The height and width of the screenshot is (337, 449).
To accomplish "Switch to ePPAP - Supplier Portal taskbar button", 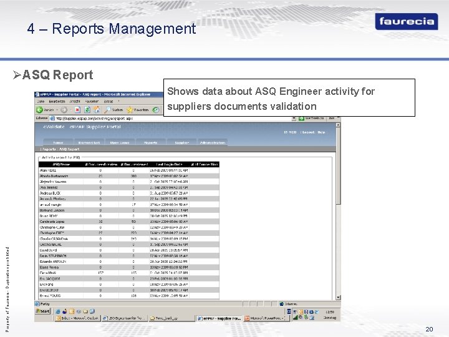I will 220,318.
